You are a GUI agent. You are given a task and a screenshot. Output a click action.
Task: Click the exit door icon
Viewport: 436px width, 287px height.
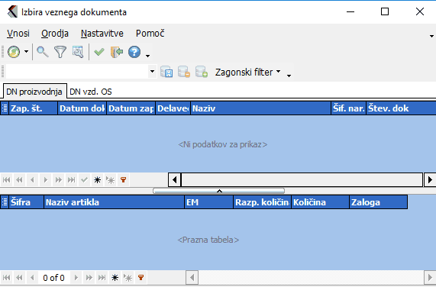pos(117,52)
